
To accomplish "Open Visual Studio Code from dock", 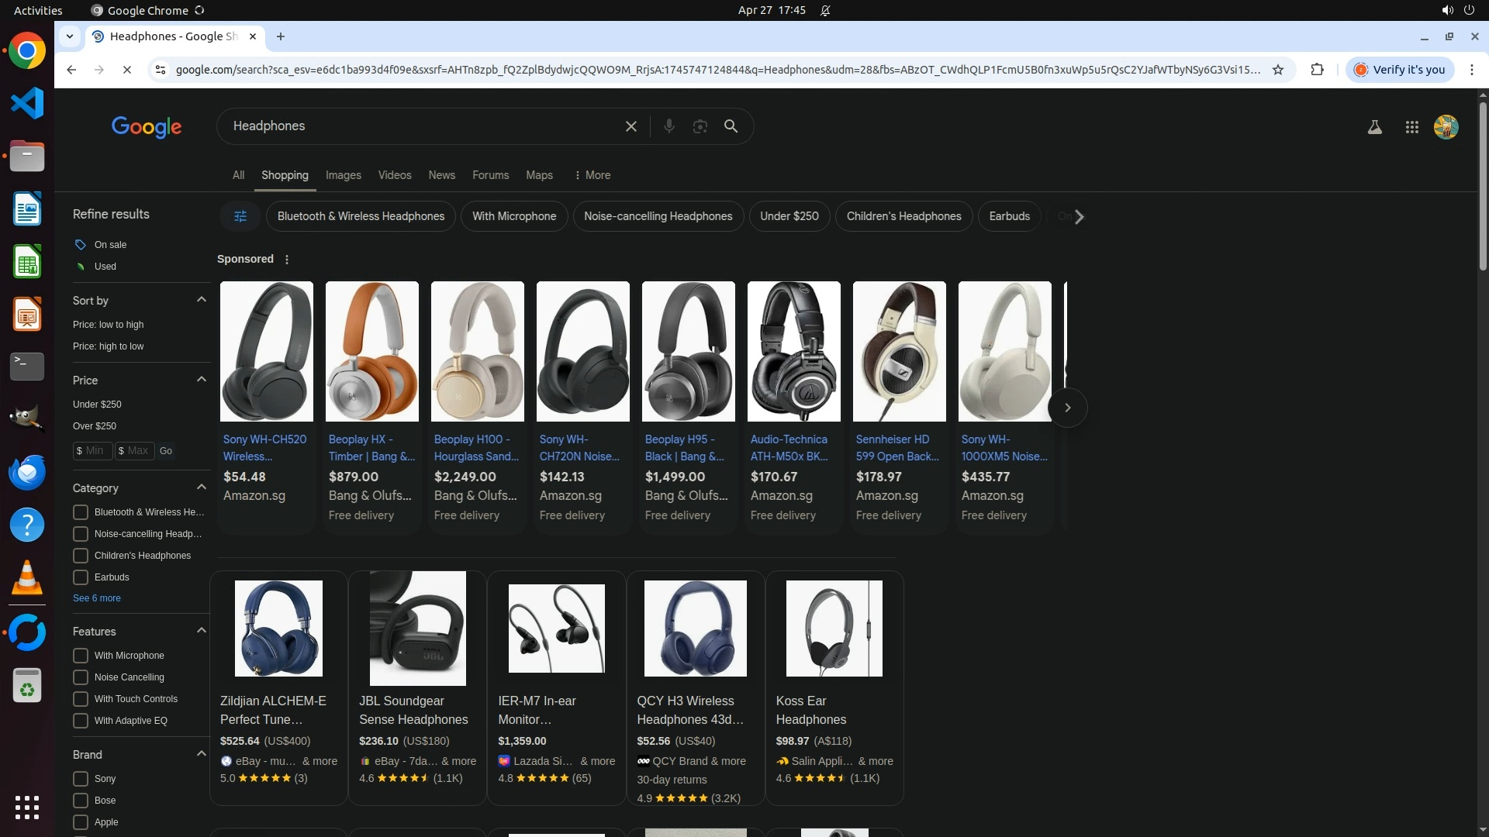I will pos(27,103).
